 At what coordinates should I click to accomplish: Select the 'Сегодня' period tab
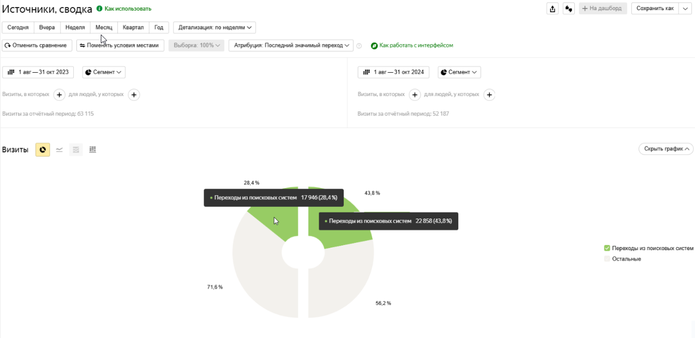pyautogui.click(x=18, y=27)
